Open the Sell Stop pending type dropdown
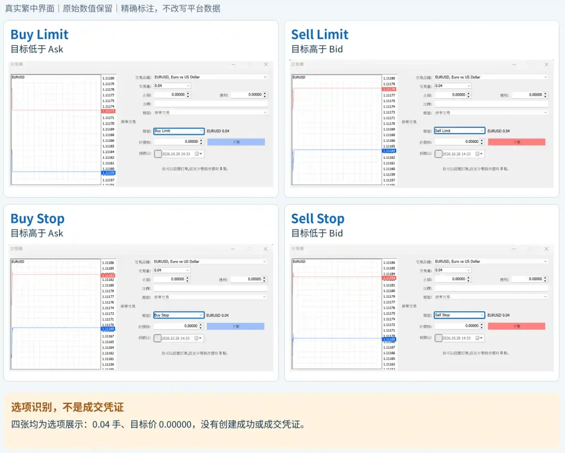 coord(460,315)
